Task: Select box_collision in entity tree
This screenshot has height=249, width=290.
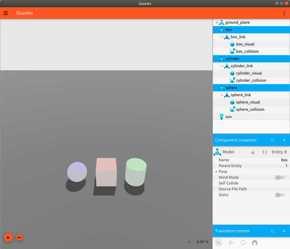Action: (251, 52)
